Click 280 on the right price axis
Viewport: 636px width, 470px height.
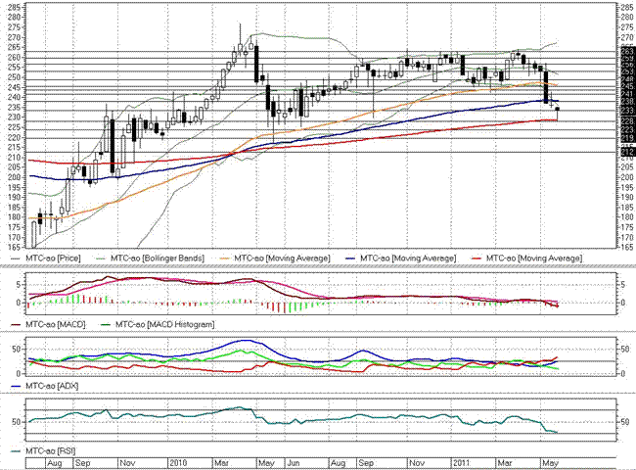tap(627, 18)
